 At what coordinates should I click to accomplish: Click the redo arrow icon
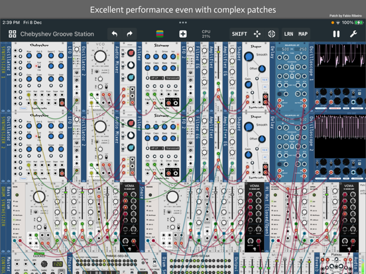[129, 34]
